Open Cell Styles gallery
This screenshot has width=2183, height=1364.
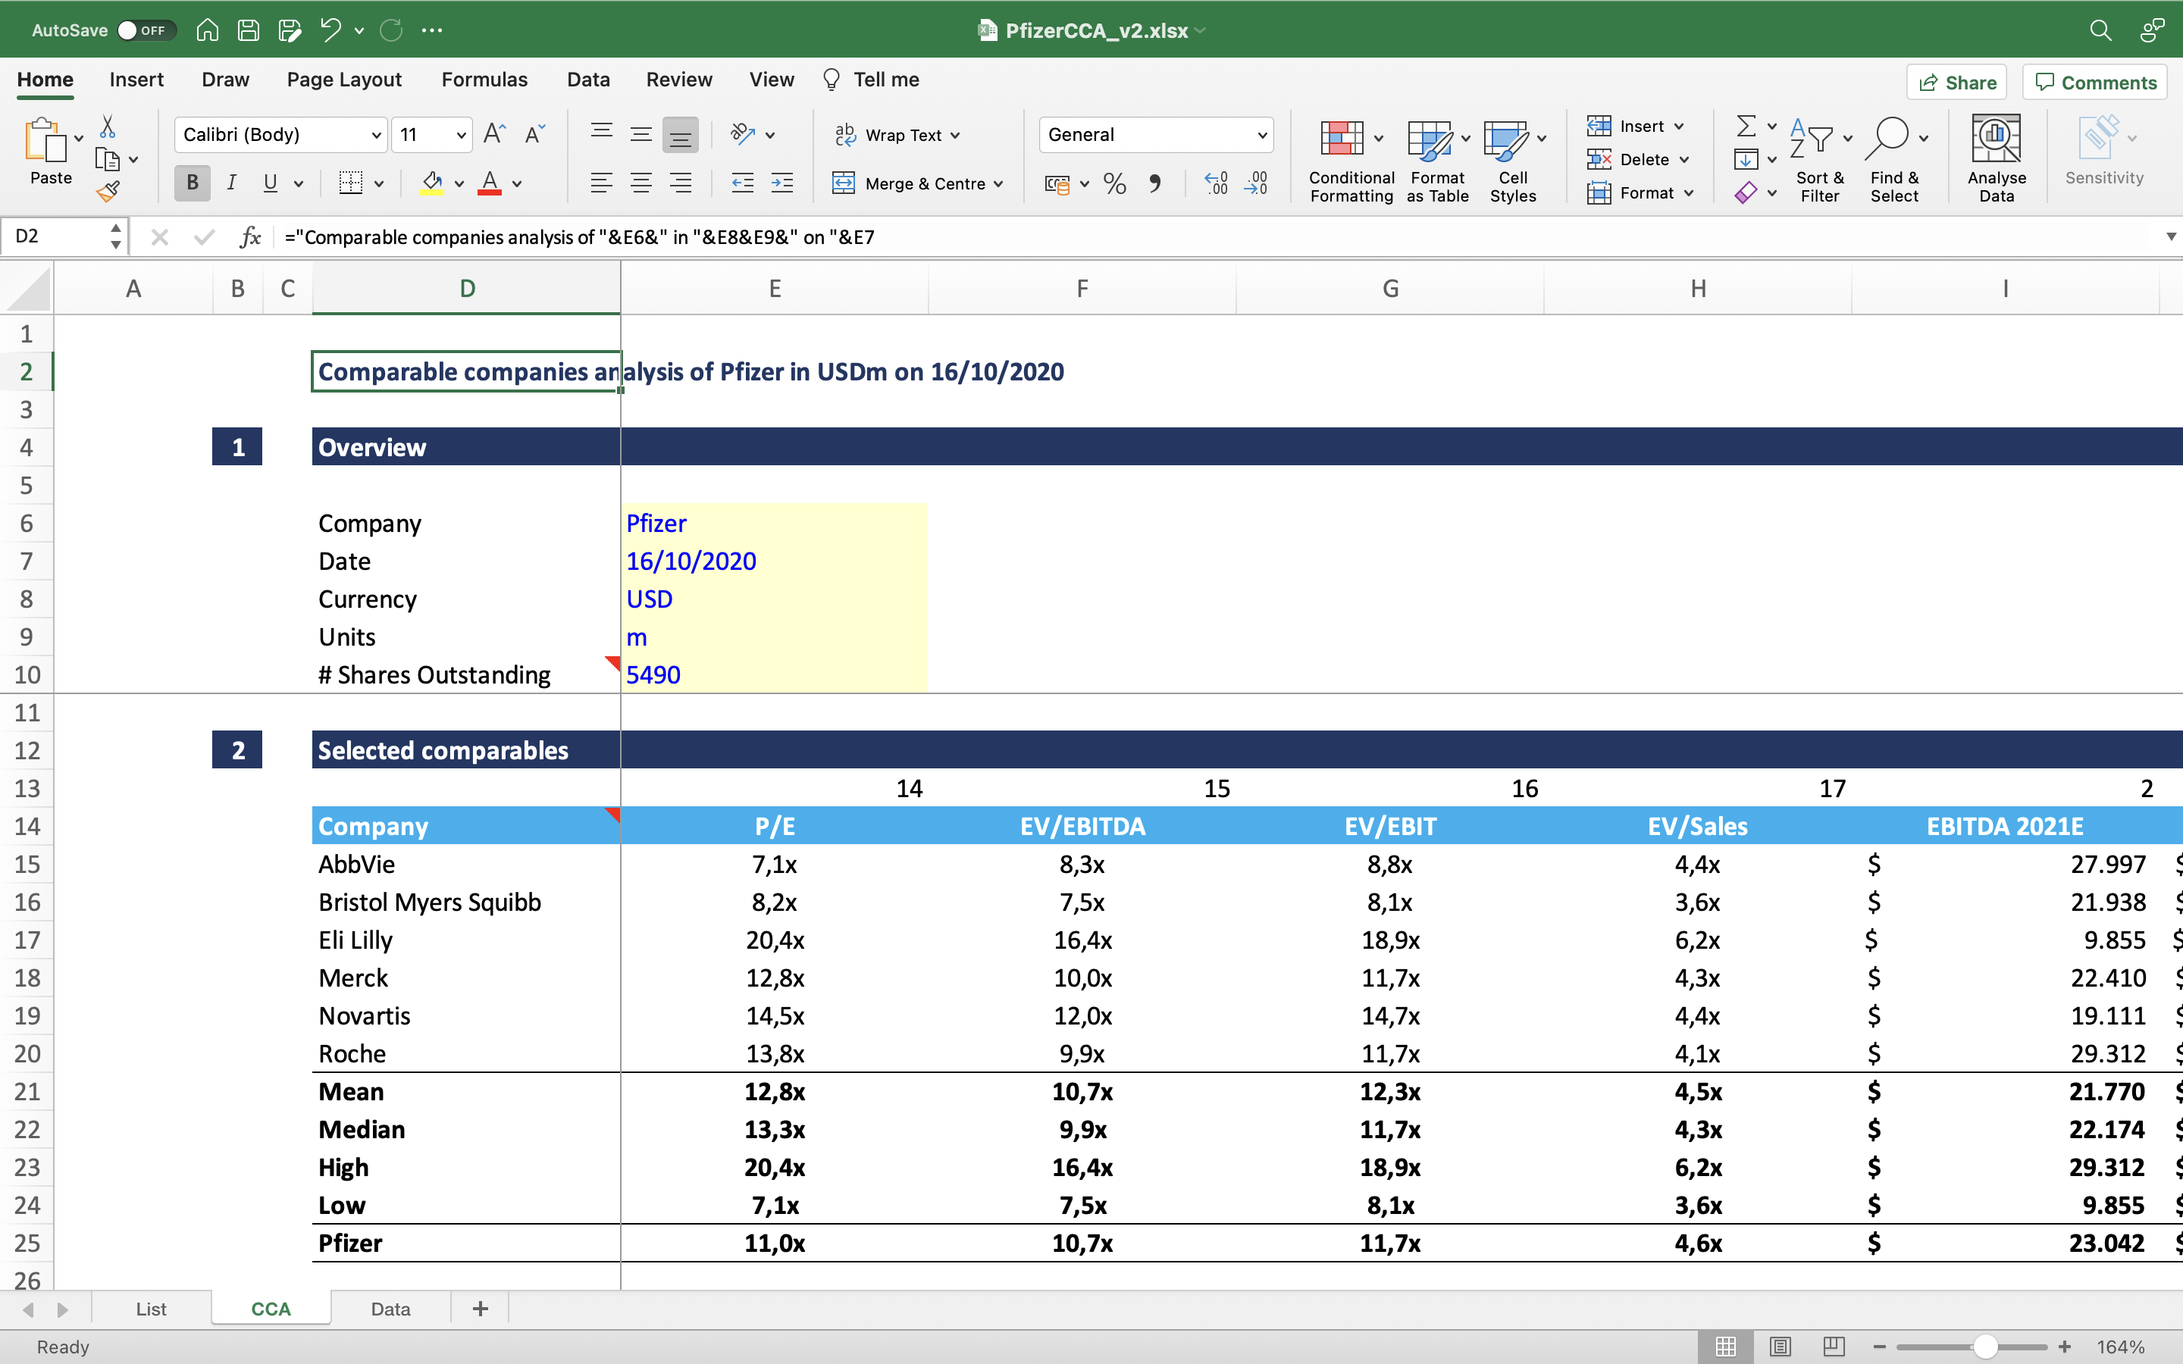coord(1514,160)
